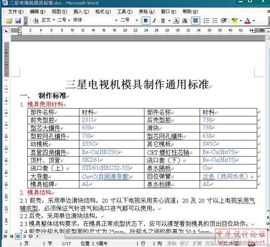Click horizontal scrollbar left arrow
Image resolution: width=270 pixels, height=247 pixels.
(37, 236)
